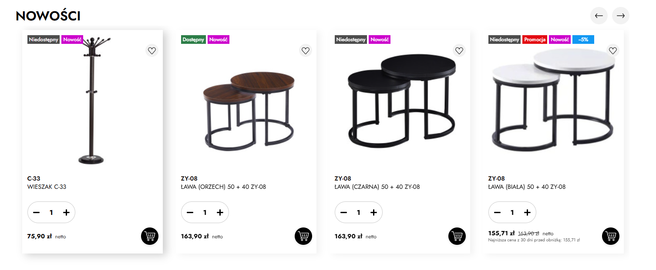Increase quantity of WIESZAK C-33
The image size is (656, 270).
tap(66, 212)
